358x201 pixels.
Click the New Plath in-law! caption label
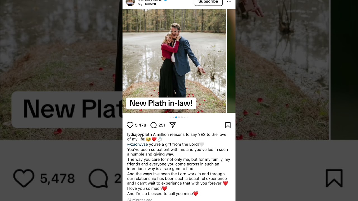coord(161,103)
